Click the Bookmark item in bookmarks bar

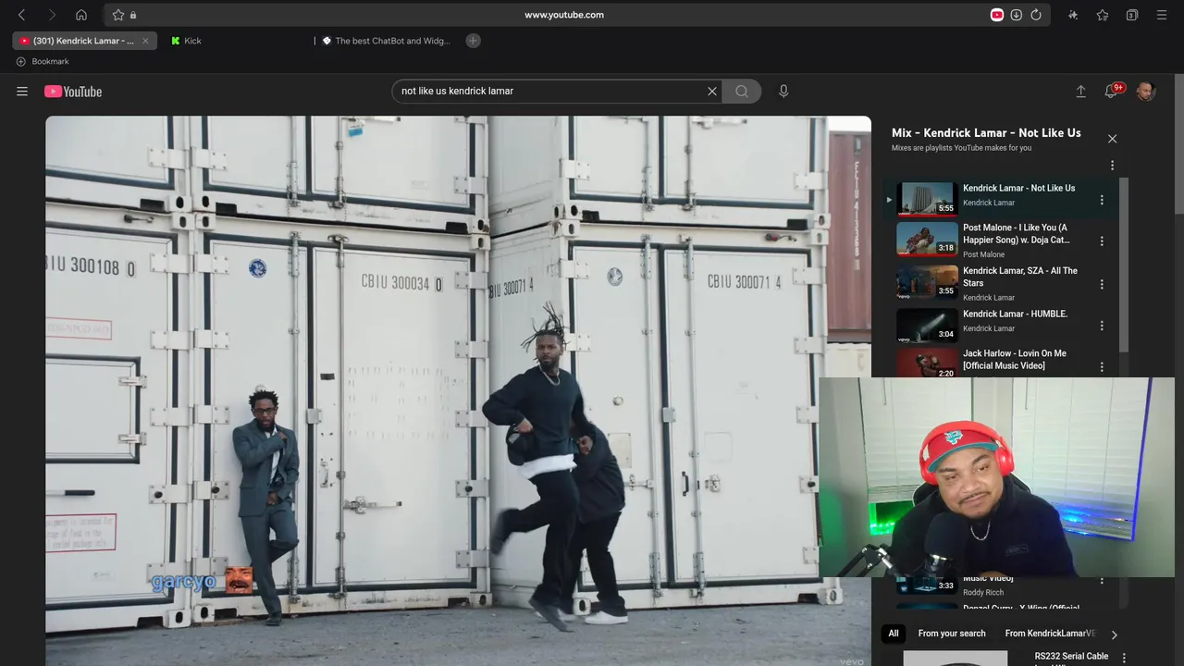click(43, 61)
